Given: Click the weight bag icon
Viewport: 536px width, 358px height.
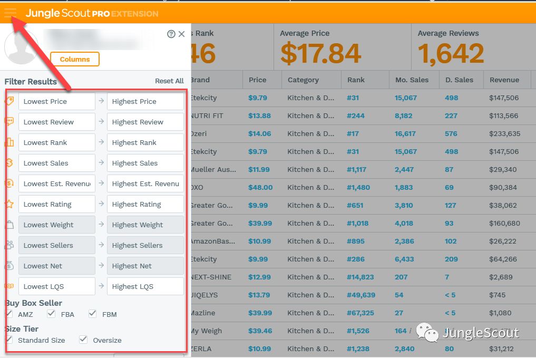Looking at the screenshot, I should tap(9, 225).
